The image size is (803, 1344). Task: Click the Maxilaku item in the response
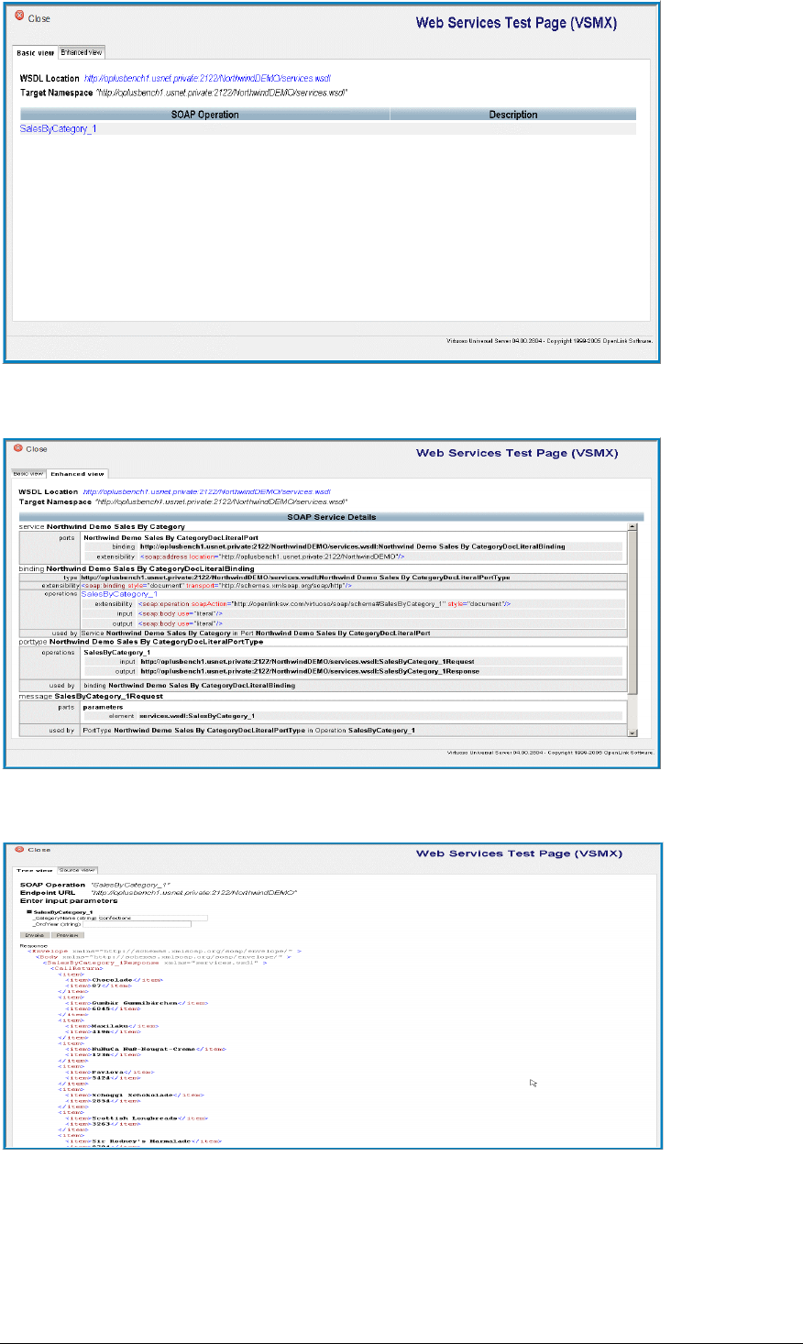(110, 1026)
